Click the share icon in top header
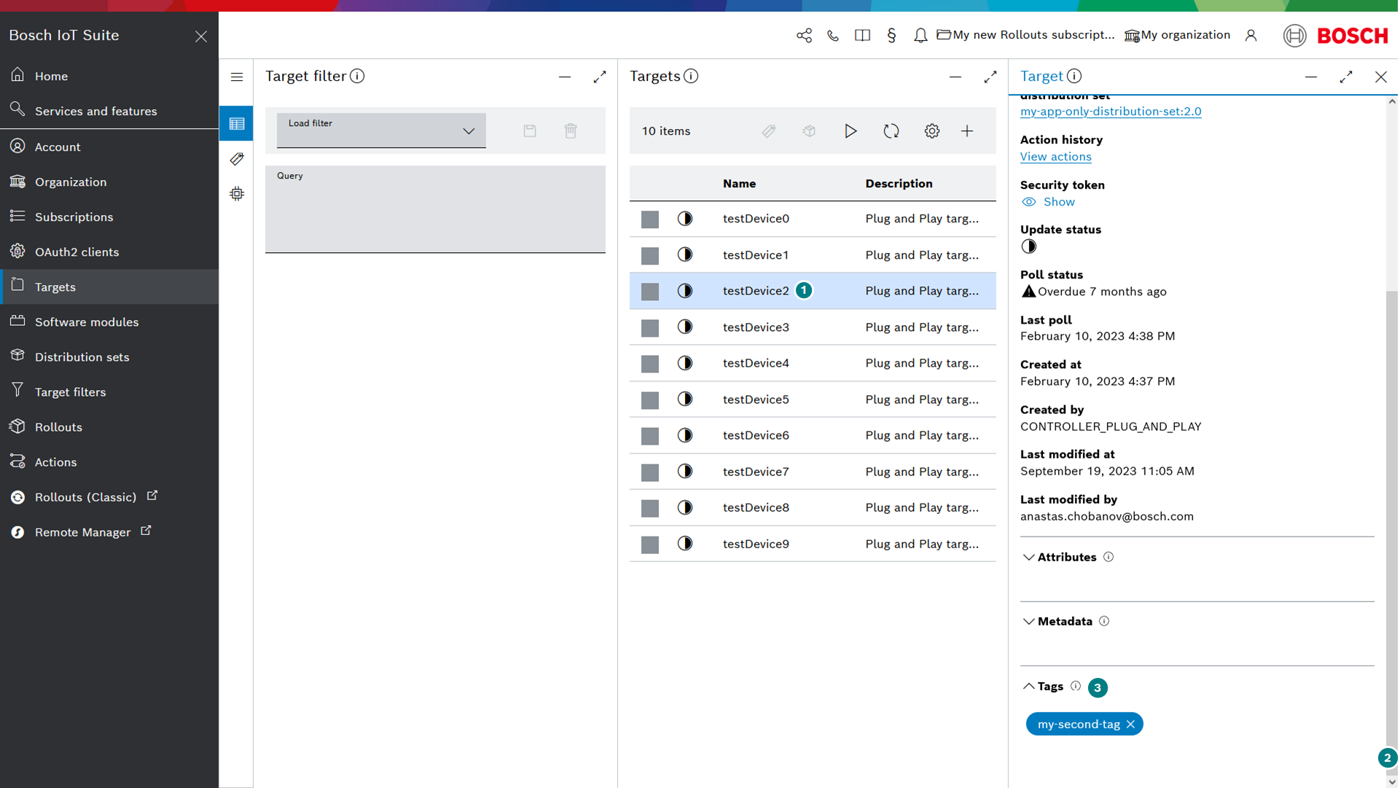The width and height of the screenshot is (1400, 788). pos(804,36)
